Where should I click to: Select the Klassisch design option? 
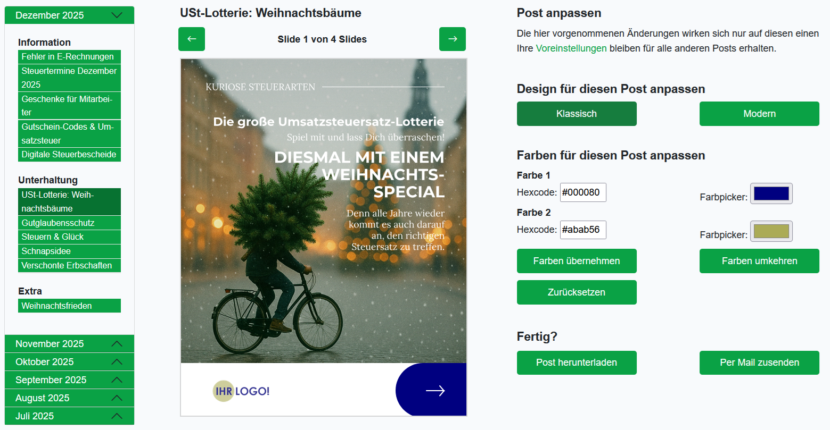tap(577, 114)
